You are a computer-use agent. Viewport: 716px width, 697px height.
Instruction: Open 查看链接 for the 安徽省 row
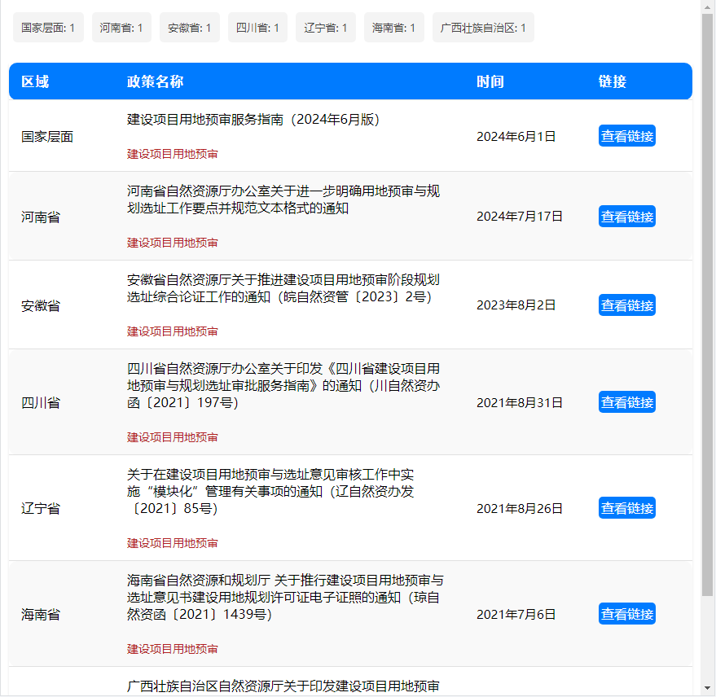click(627, 305)
